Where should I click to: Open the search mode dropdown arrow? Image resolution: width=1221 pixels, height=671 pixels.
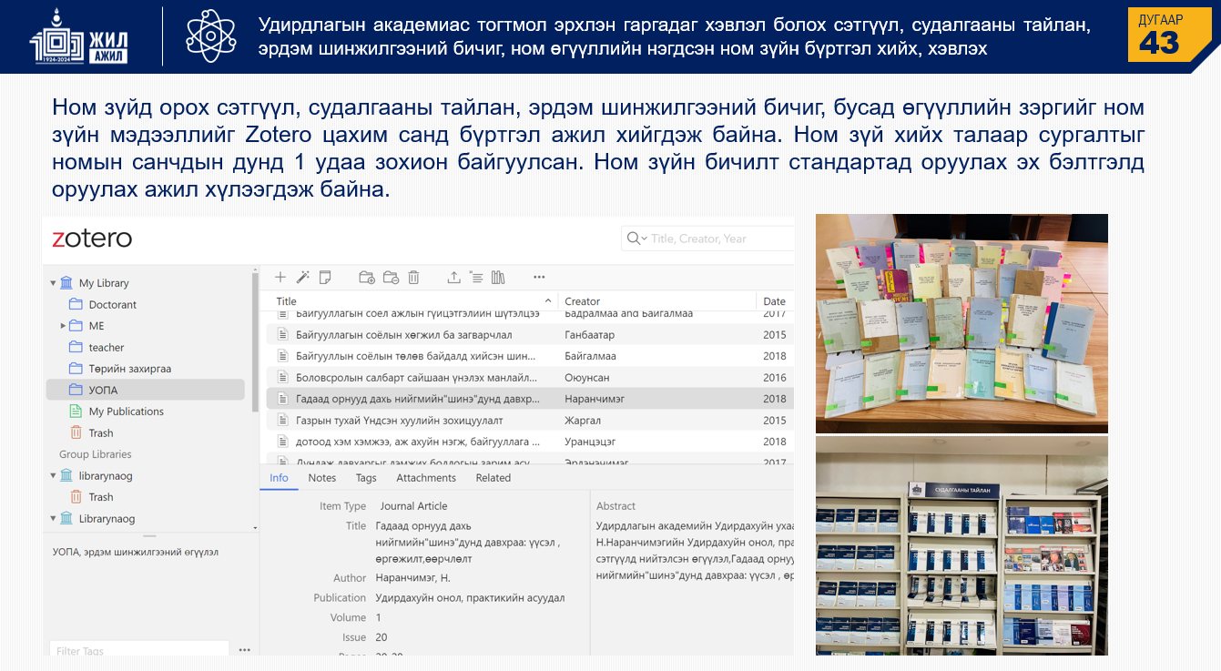tap(644, 239)
